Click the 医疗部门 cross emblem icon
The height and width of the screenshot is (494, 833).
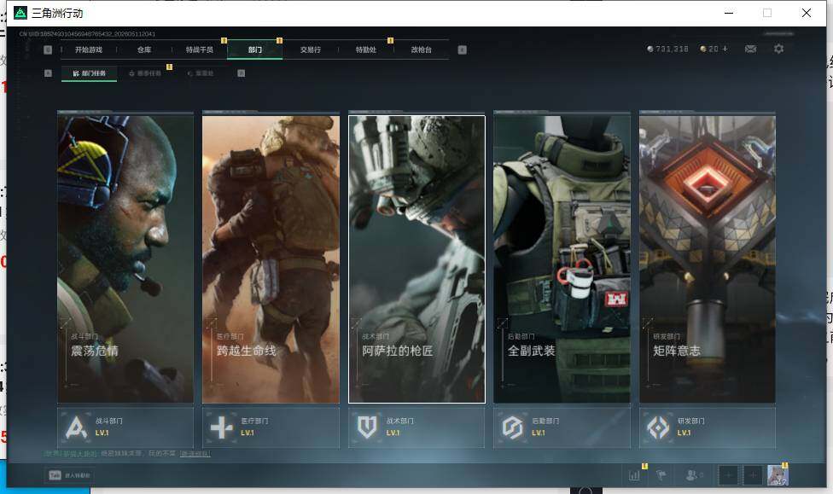coord(222,427)
